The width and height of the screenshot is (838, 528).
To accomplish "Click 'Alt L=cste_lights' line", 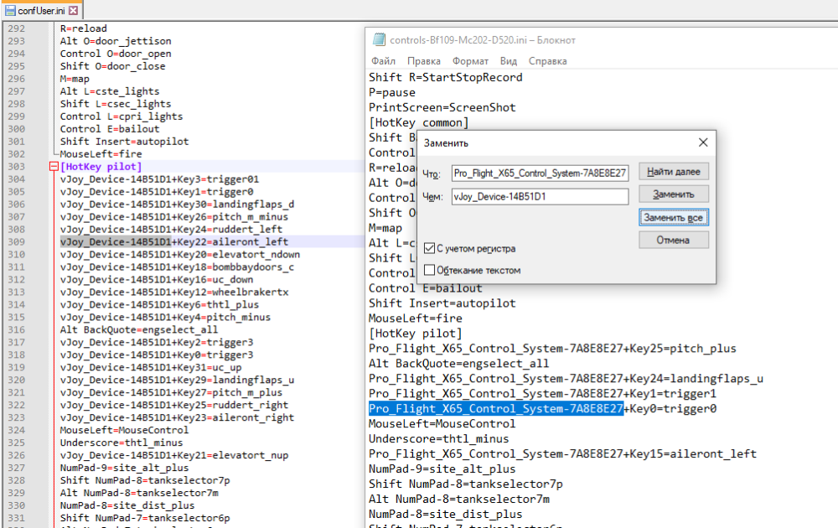I will point(110,91).
